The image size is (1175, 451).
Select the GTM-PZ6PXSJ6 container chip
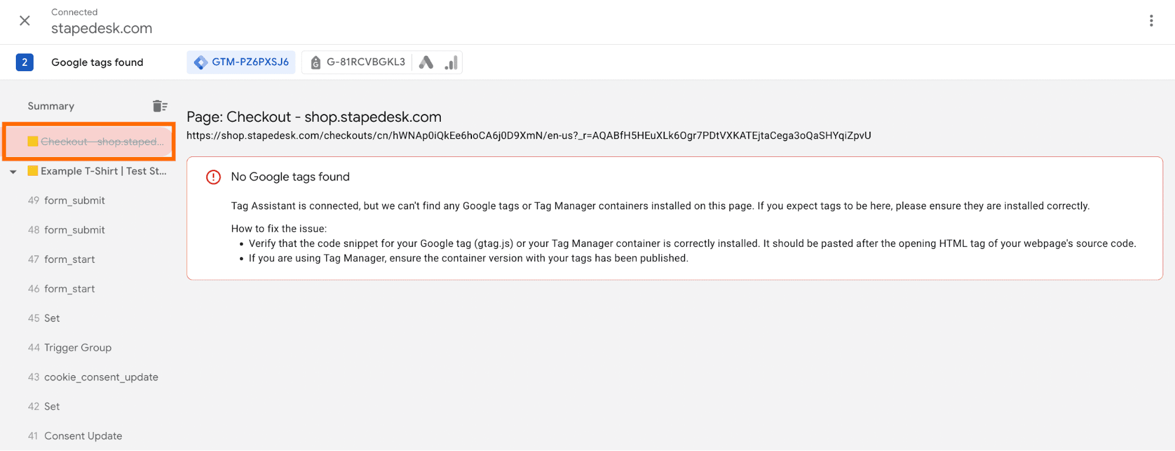(x=241, y=62)
